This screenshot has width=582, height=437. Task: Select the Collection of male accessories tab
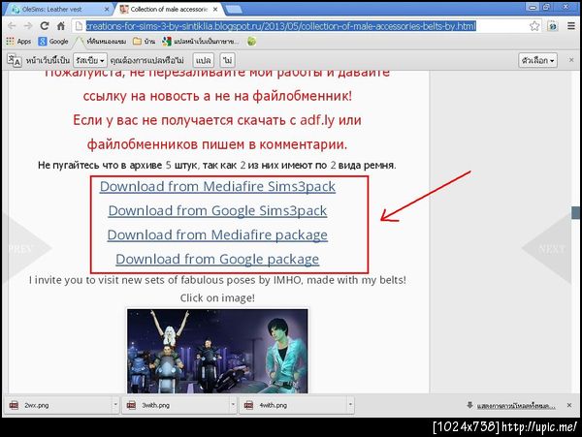[x=169, y=10]
